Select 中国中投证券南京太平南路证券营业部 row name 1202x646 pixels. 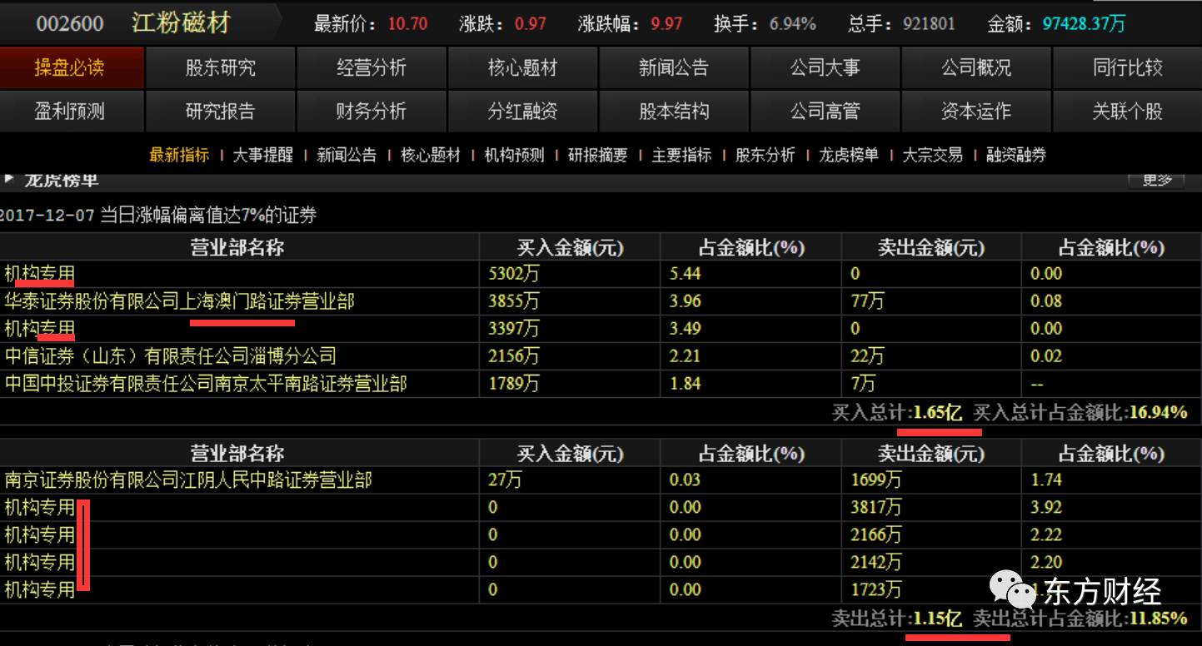coord(206,384)
